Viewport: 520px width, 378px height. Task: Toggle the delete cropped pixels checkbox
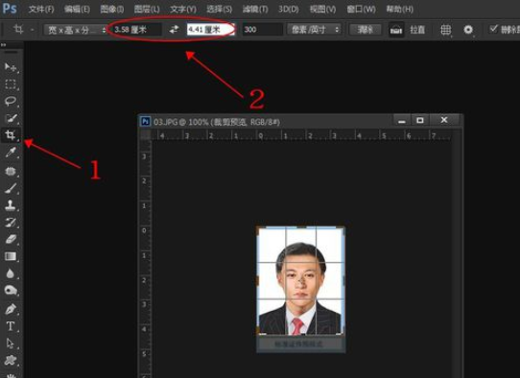(493, 29)
